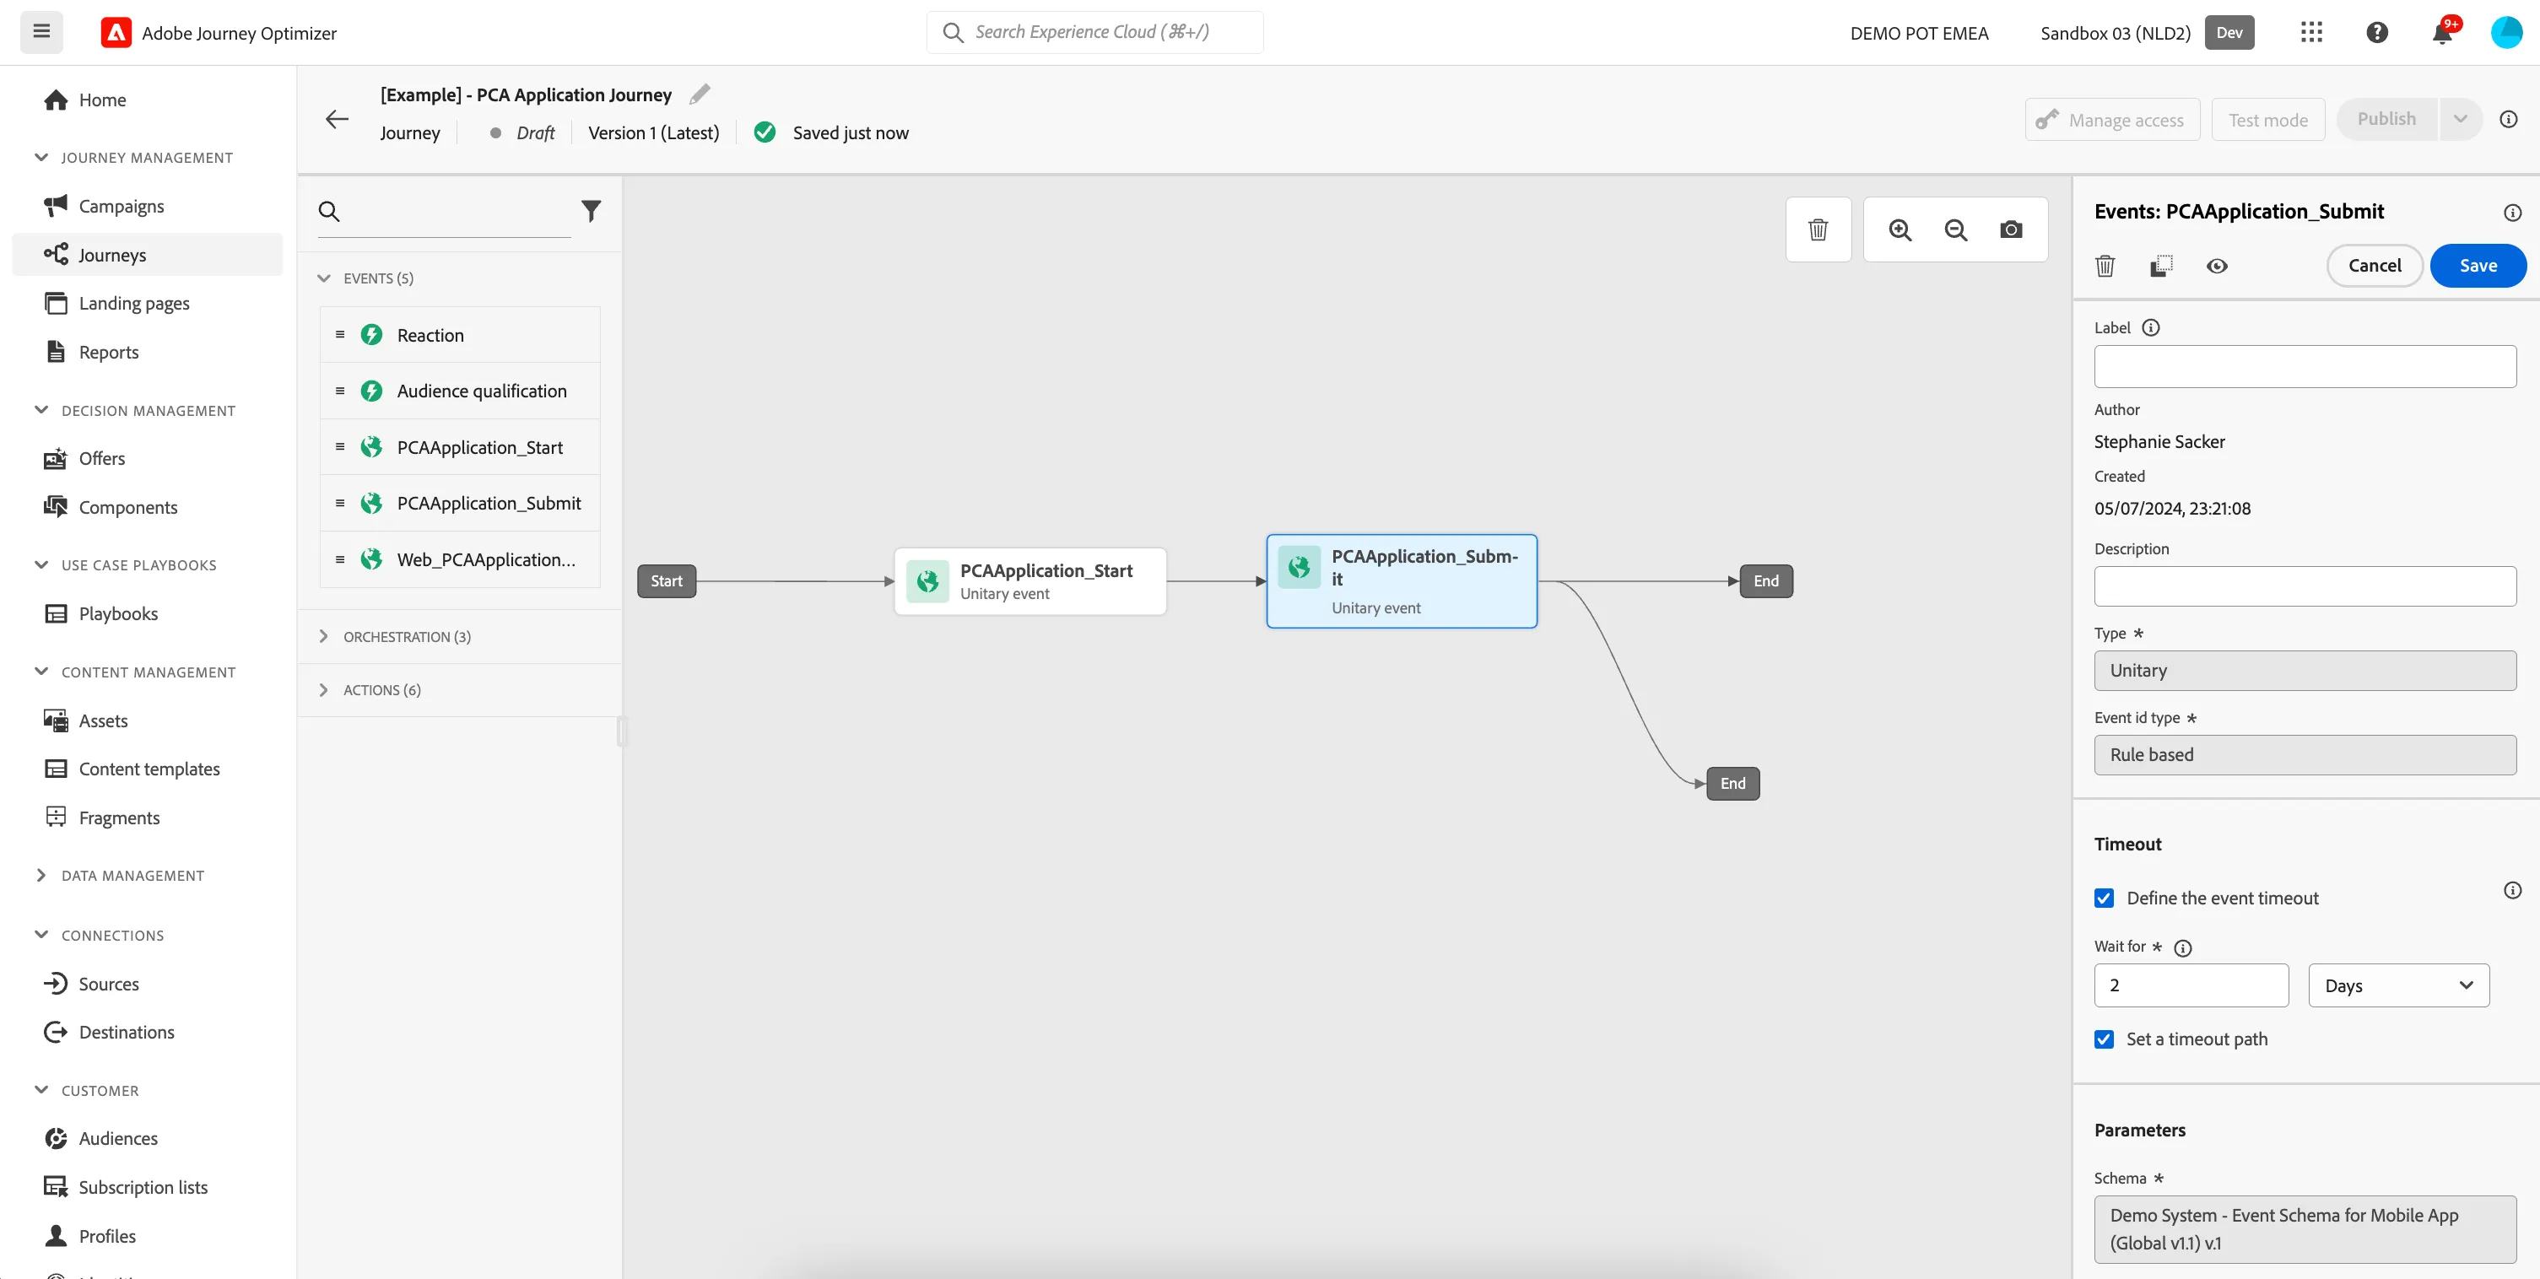Take a canvas screenshot with camera icon
Image resolution: width=2540 pixels, height=1279 pixels.
click(x=2012, y=229)
